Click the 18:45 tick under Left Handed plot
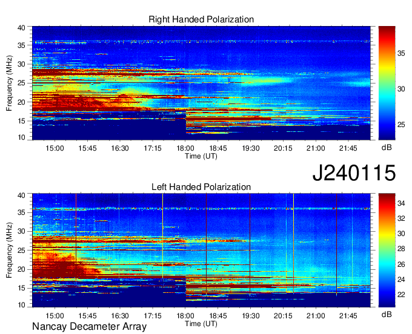This screenshot has height=334, width=412. point(218,316)
